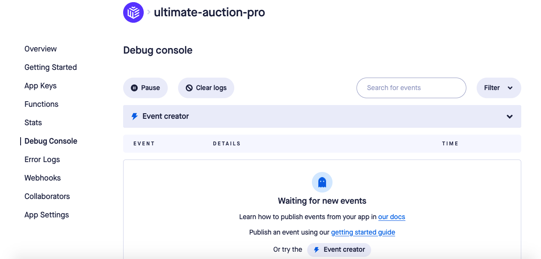Follow the getting started guide link
Image resolution: width=541 pixels, height=259 pixels.
363,232
